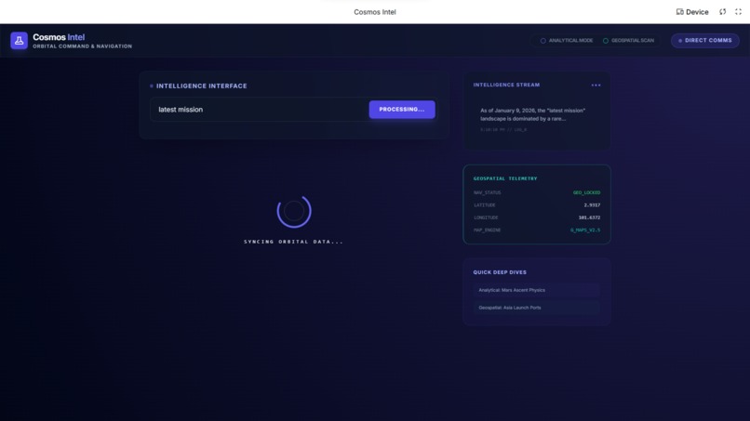Click the GEO_LOCKED nav status value

point(586,192)
